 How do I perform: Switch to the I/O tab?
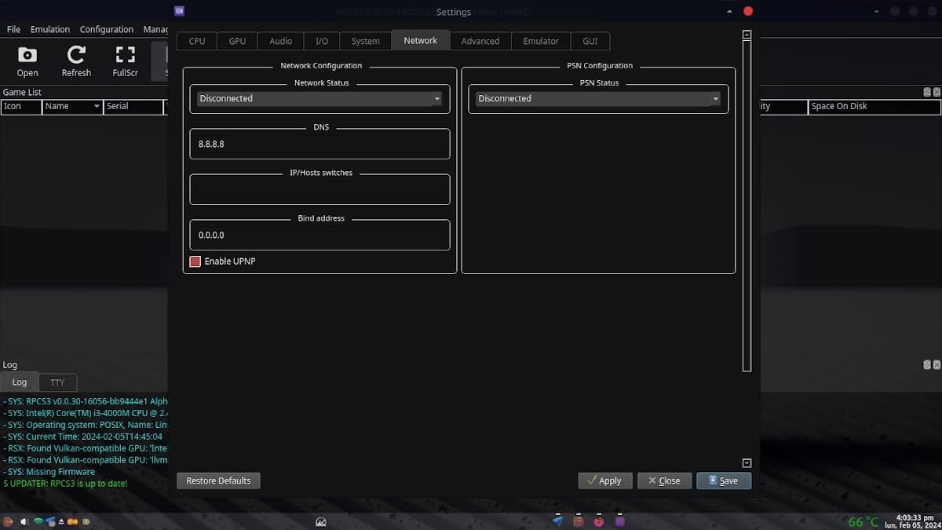coord(322,41)
